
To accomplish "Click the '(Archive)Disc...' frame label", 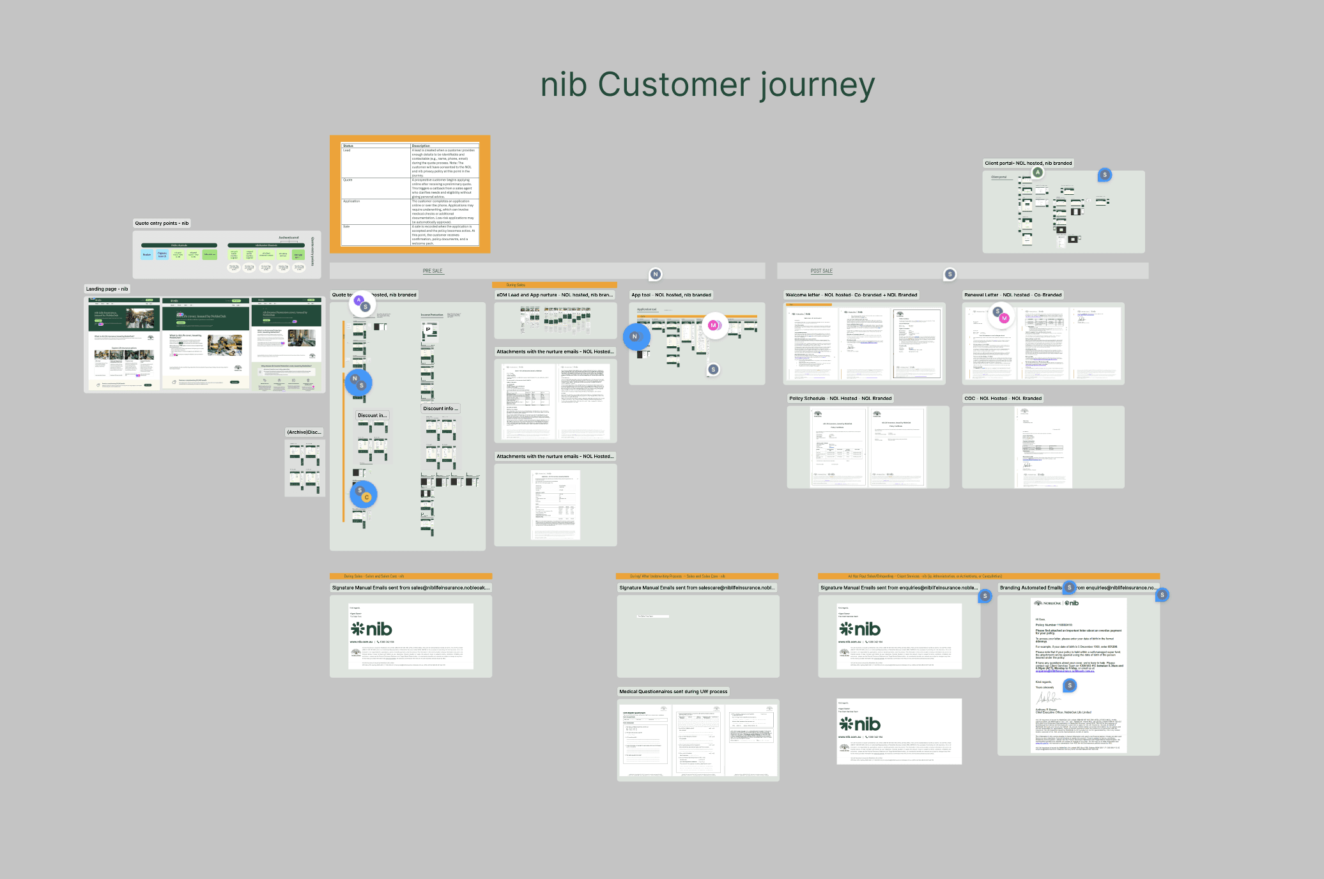I will point(304,432).
